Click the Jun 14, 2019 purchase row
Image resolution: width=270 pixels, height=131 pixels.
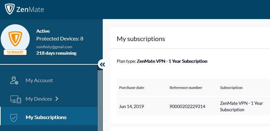194,106
